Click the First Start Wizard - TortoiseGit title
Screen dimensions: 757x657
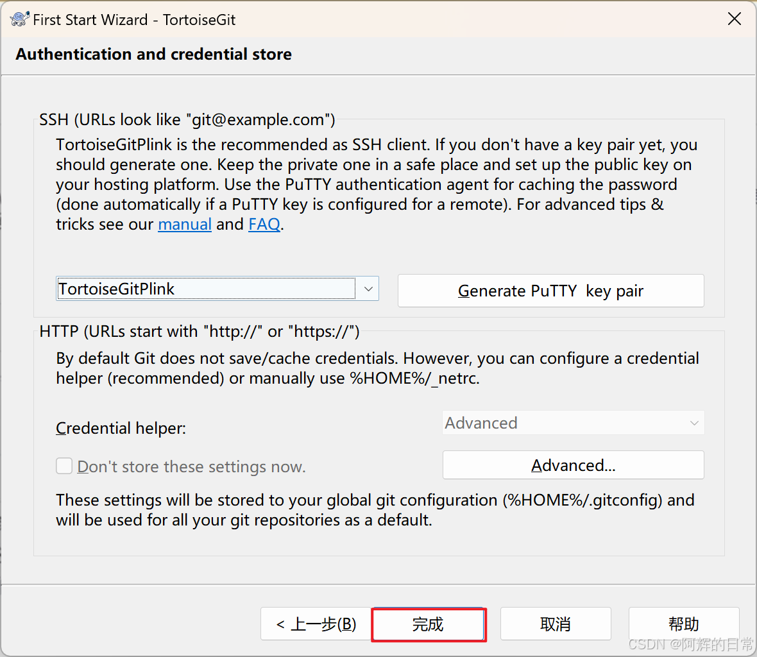pos(134,20)
